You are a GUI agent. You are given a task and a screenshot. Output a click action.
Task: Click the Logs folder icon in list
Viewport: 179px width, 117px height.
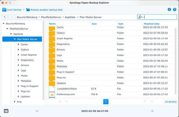point(52,56)
